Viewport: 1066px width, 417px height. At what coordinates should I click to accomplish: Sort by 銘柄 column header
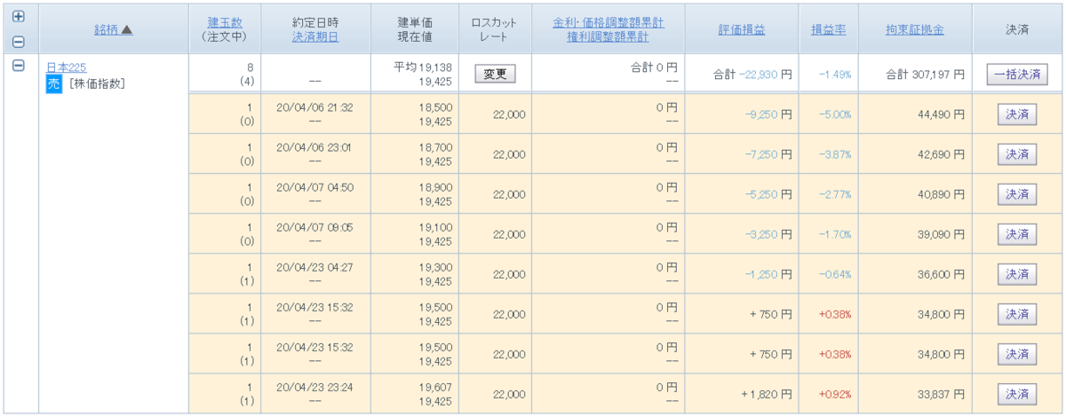click(113, 29)
